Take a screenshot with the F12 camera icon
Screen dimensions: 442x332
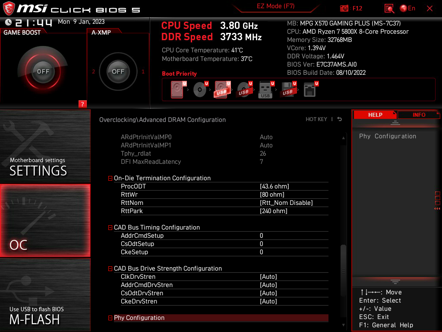click(x=344, y=9)
